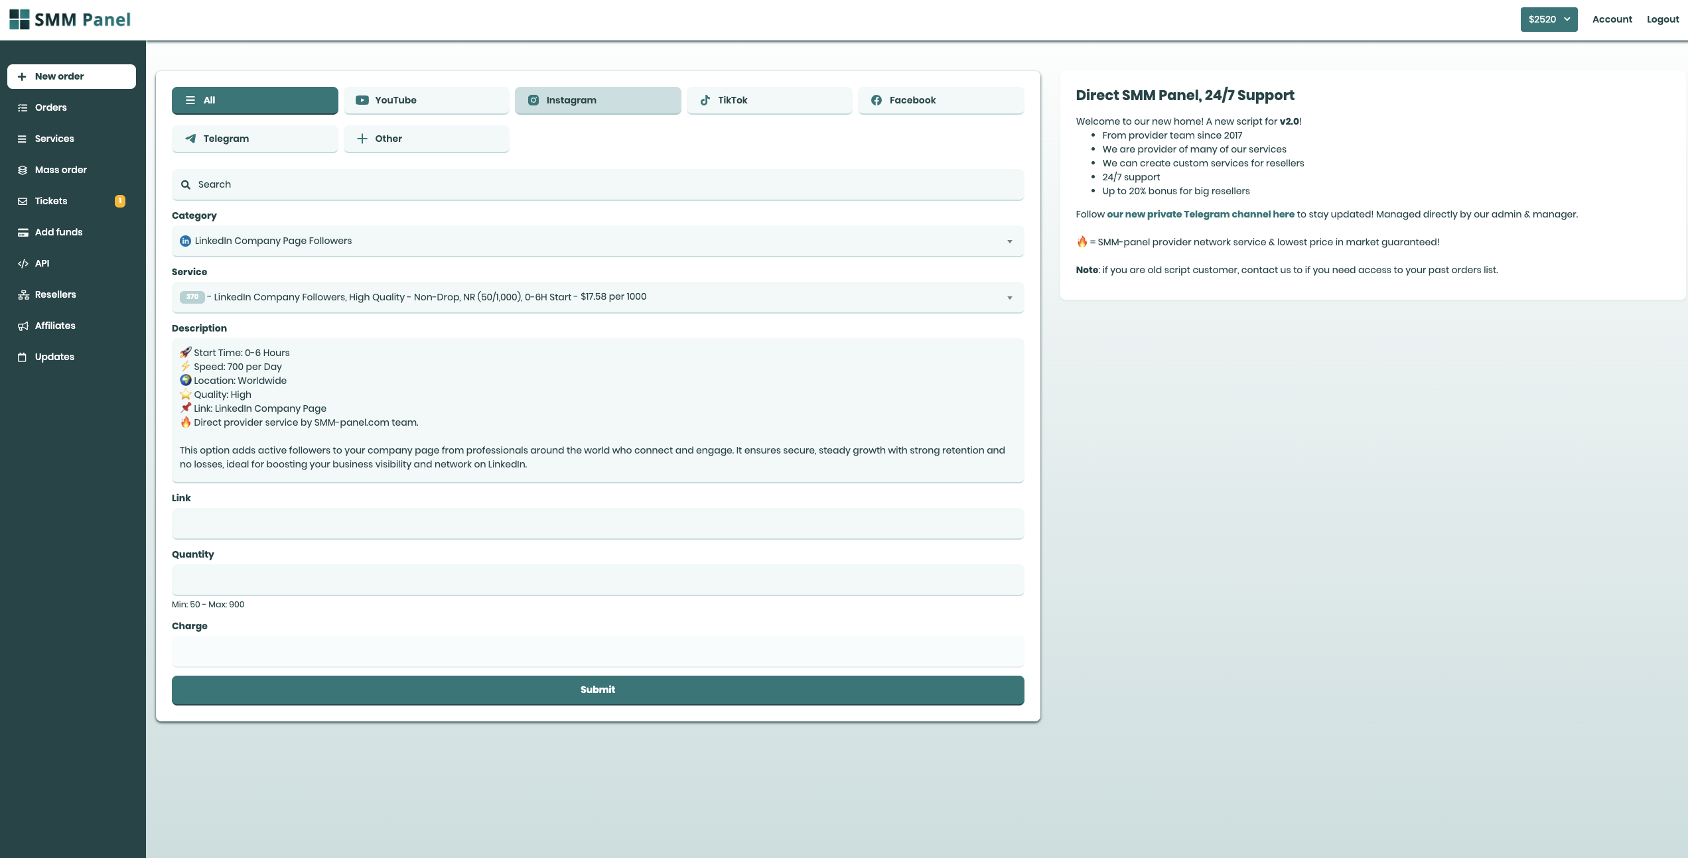Focus the Search services field
The image size is (1688, 858).
pyautogui.click(x=598, y=185)
